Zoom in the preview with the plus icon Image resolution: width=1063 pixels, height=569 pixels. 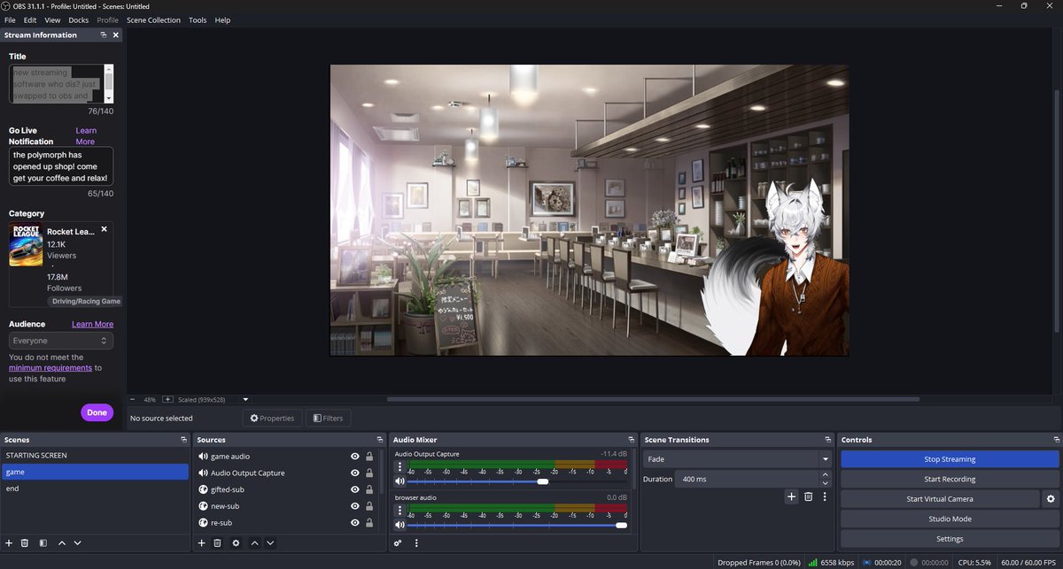pos(168,399)
